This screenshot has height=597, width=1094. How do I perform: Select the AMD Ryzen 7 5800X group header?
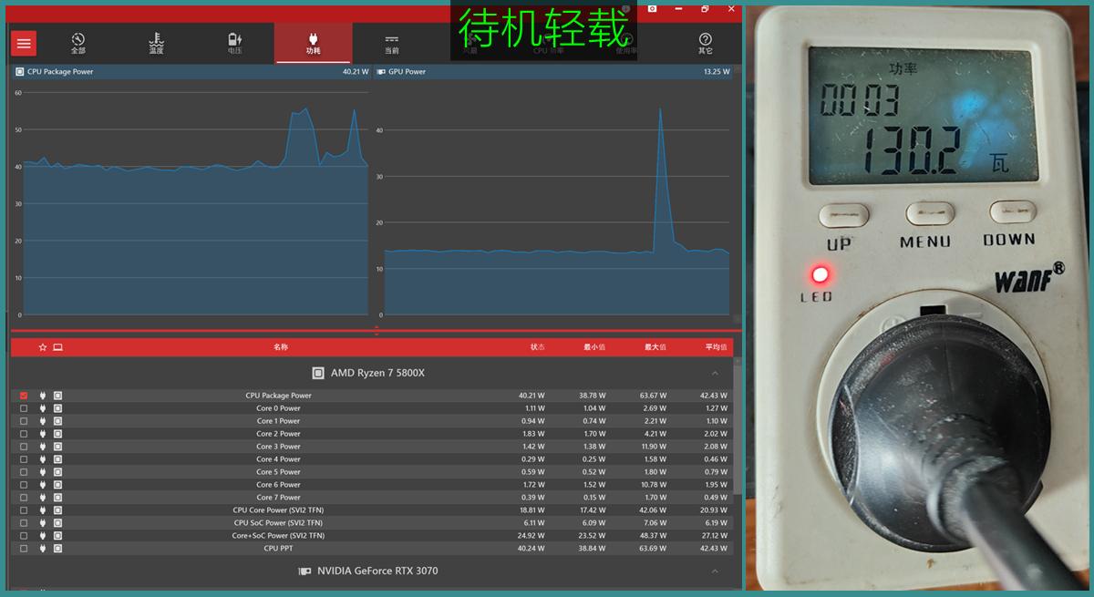click(x=376, y=372)
